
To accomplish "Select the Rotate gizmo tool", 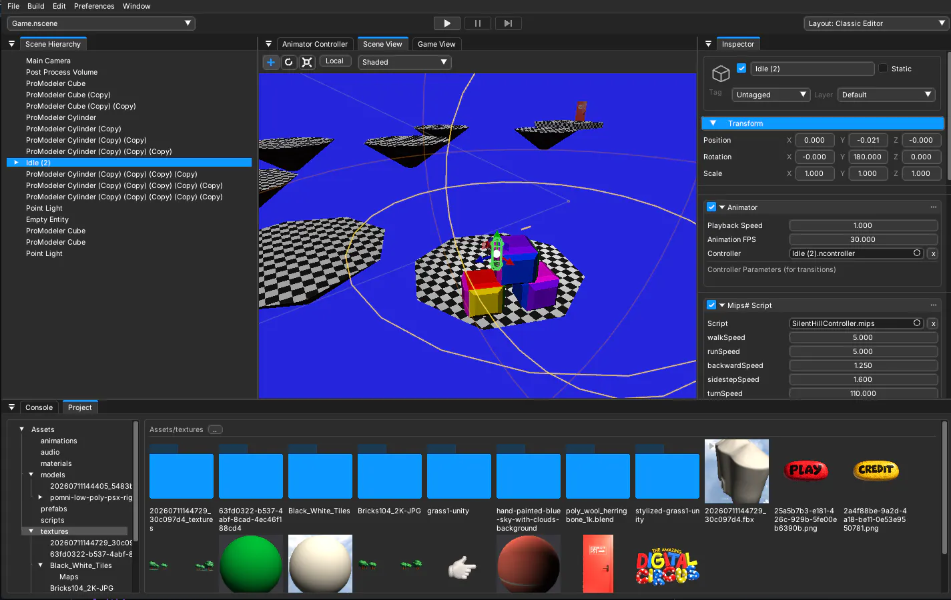I will (288, 62).
